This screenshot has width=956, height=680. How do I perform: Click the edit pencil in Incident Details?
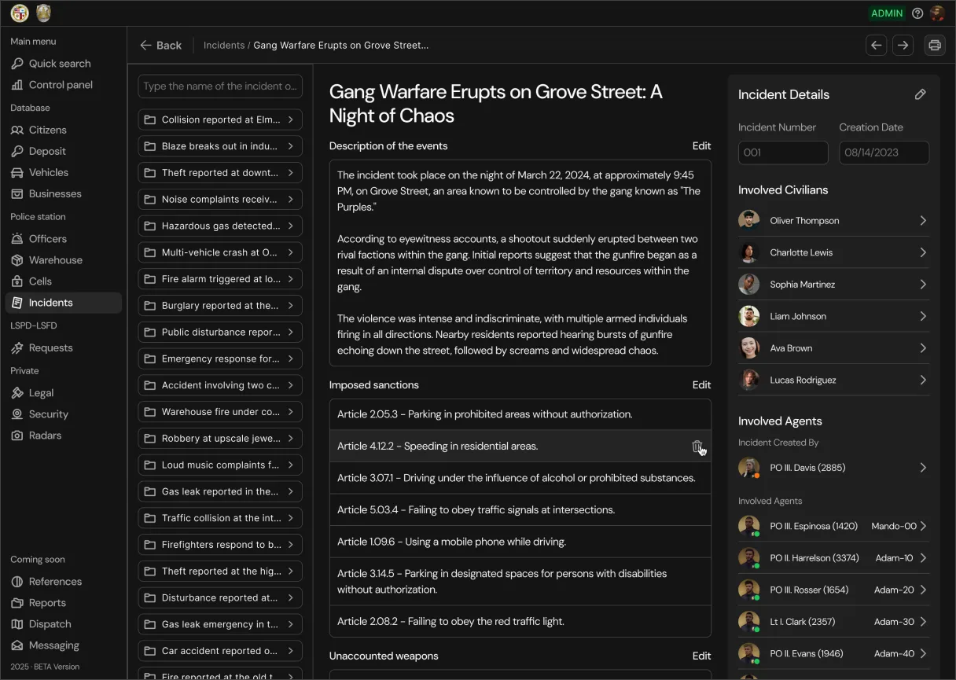tap(921, 94)
